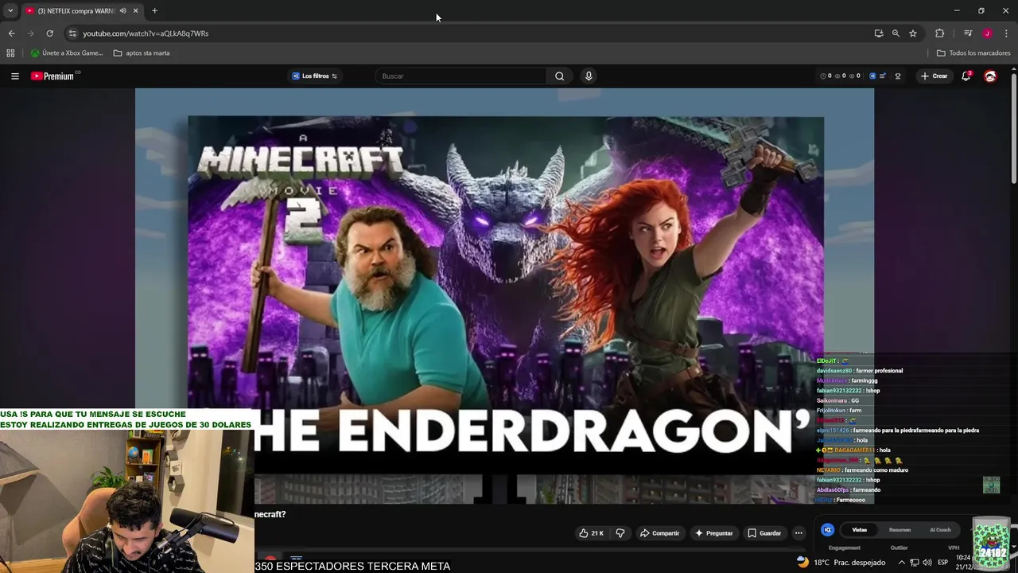Open the tab search dropdown arrow
Image resolution: width=1018 pixels, height=573 pixels.
(10, 11)
